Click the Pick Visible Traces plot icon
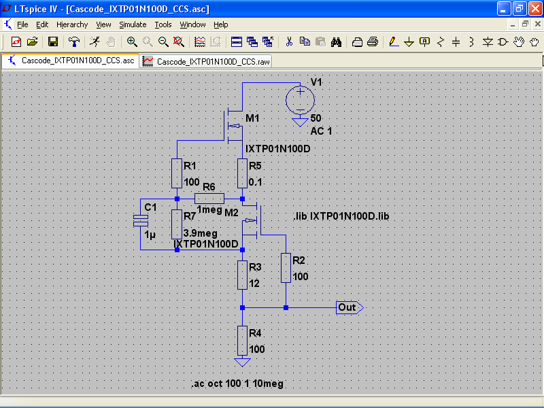The width and height of the screenshot is (544, 408). pyautogui.click(x=200, y=42)
